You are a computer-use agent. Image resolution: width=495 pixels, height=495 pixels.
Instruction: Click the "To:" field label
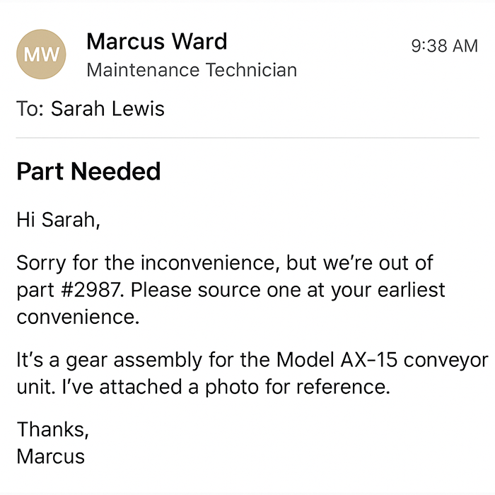30,109
